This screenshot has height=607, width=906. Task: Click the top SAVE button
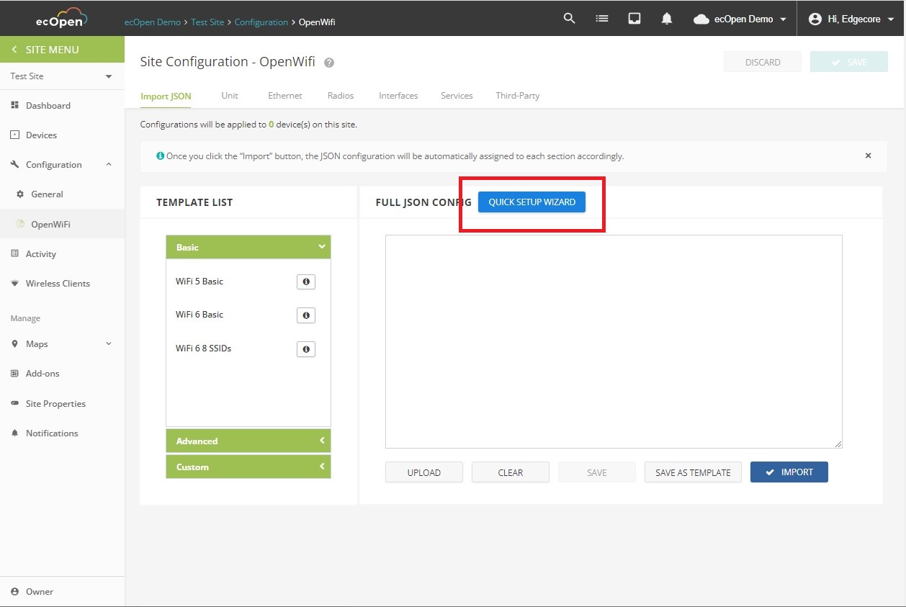(849, 62)
